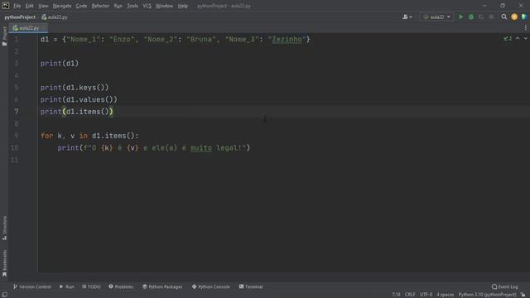Open the Bookmarks tool window sidebar button
Screen dimensions: 530x298
pyautogui.click(x=4, y=263)
